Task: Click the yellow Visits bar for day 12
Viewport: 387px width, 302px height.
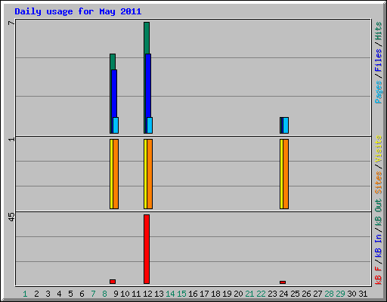Action: [x=145, y=174]
